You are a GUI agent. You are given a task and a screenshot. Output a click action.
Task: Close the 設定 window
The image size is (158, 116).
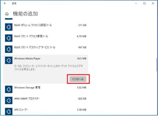point(153,3)
